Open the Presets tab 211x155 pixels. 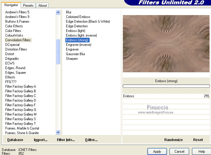(28, 6)
